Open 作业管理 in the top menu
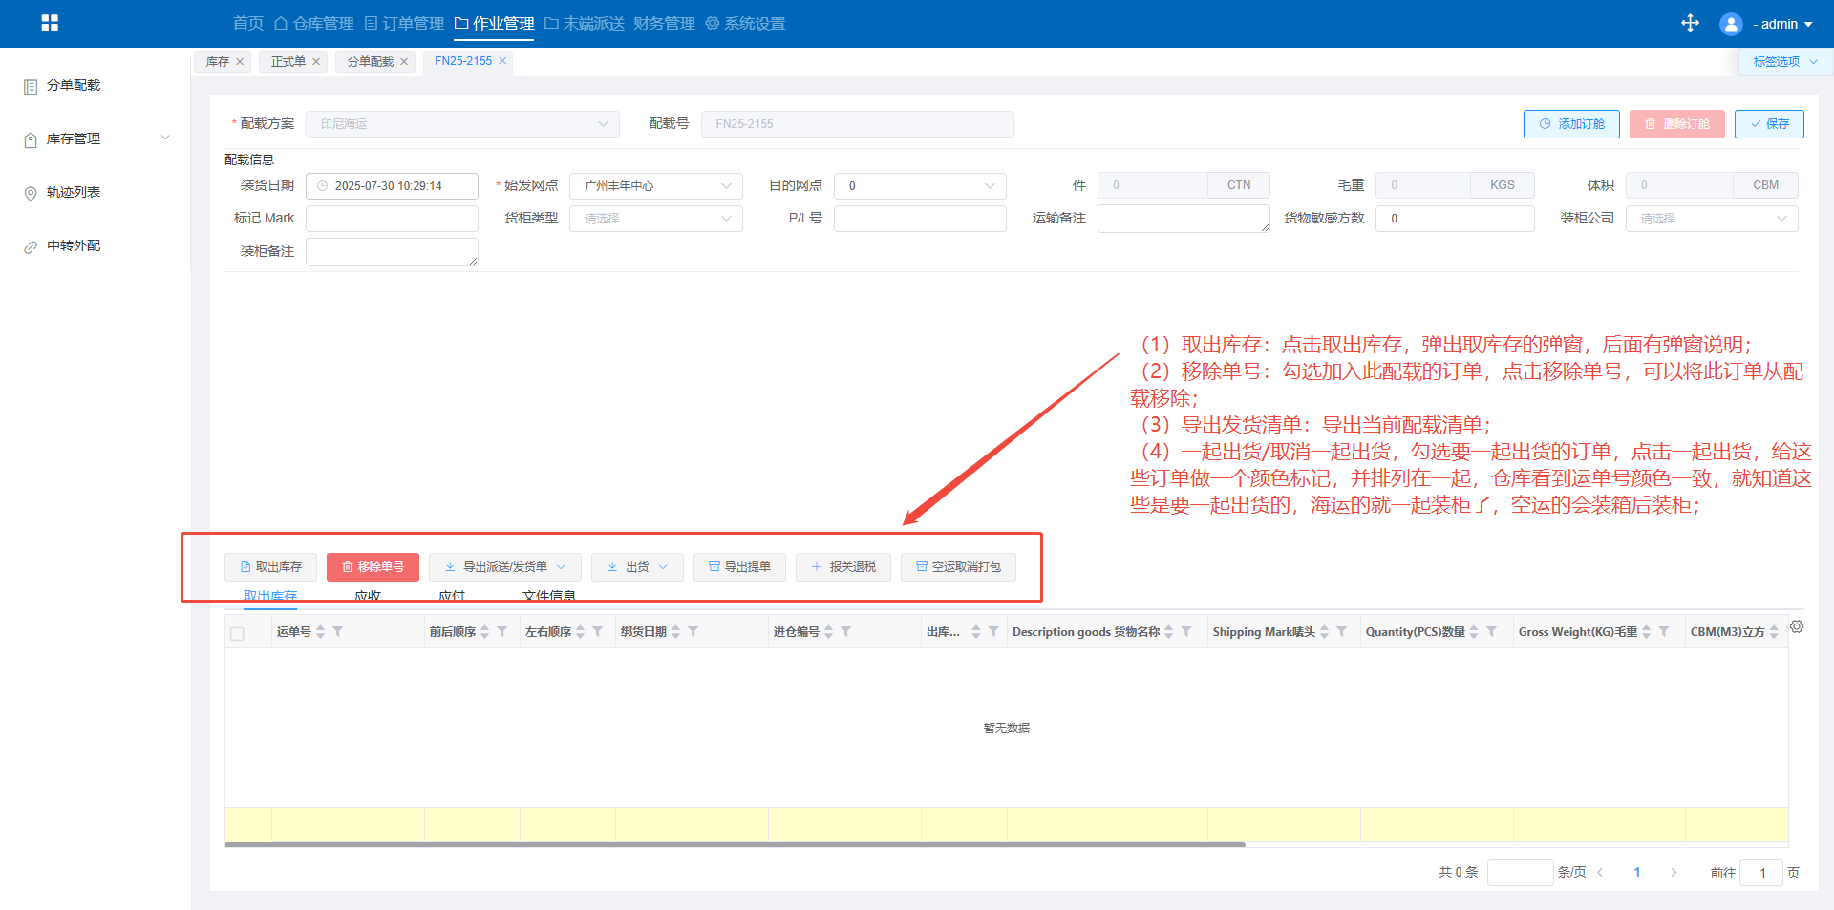1834x910 pixels. 495,23
